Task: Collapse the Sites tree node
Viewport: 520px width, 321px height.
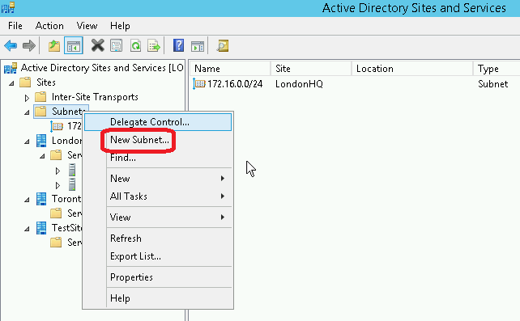Action: click(x=11, y=83)
